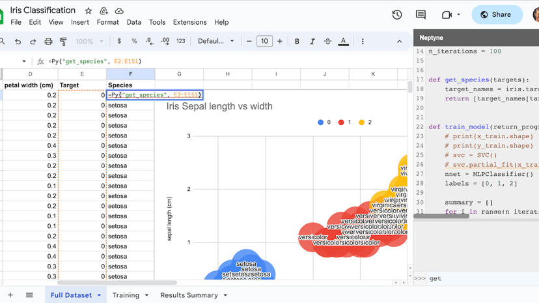Redo the last action
The image size is (539, 303).
33,41
